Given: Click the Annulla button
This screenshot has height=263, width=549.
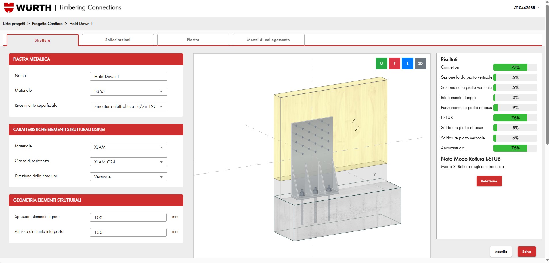Looking at the screenshot, I should coord(501,252).
